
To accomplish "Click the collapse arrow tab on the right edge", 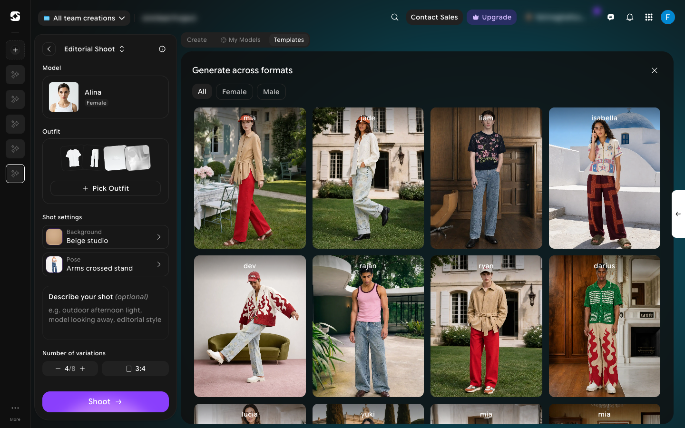I will click(x=678, y=214).
